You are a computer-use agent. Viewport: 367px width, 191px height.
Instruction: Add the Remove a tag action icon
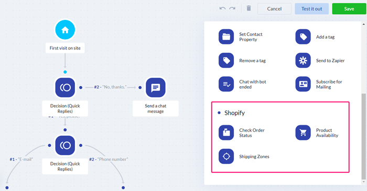(x=226, y=61)
